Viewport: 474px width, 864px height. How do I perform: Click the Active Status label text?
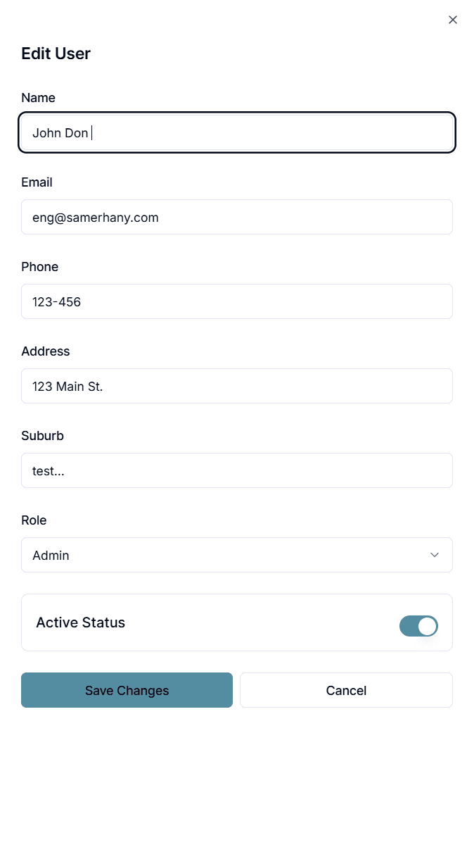click(x=80, y=622)
